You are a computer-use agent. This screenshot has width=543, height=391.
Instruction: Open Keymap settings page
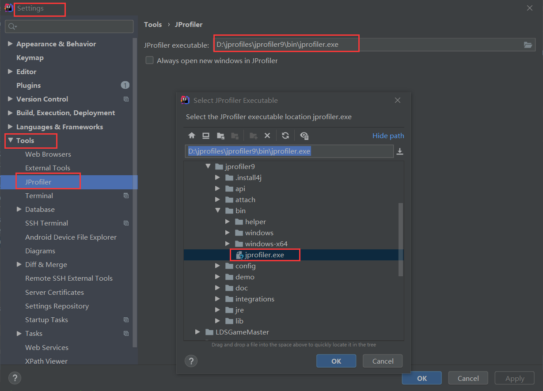tap(30, 58)
